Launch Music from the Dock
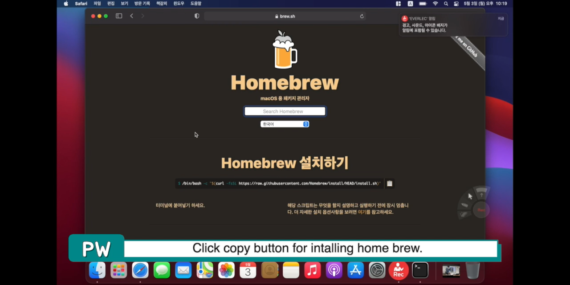570x285 pixels. [x=312, y=270]
